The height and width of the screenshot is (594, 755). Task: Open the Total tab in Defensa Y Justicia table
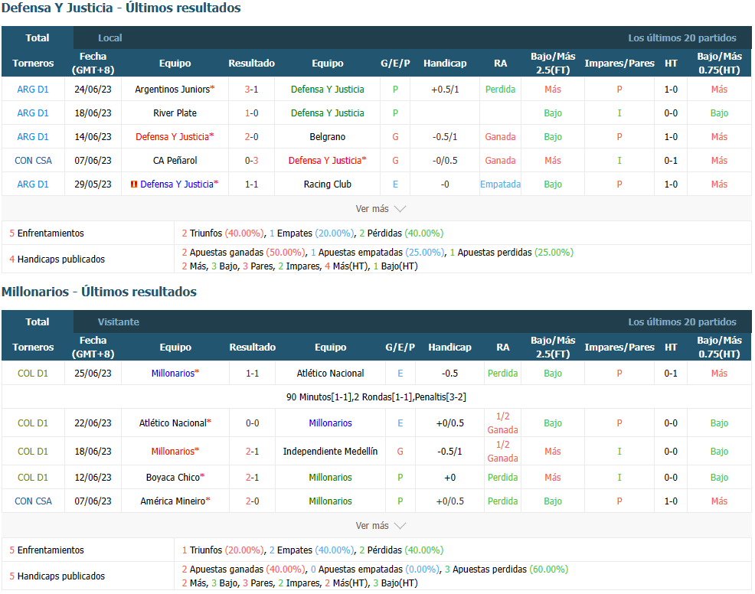point(37,38)
